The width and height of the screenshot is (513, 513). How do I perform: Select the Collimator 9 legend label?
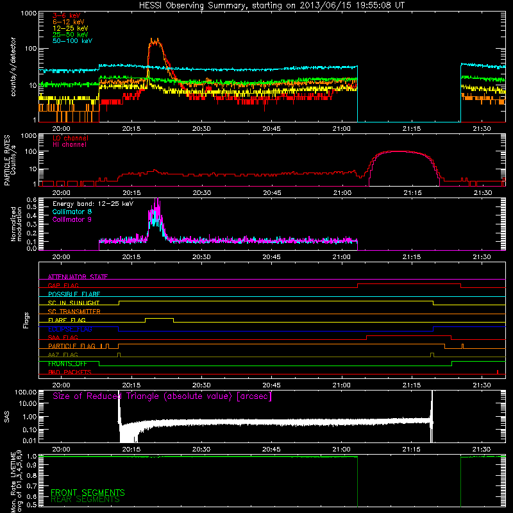pyautogui.click(x=72, y=219)
